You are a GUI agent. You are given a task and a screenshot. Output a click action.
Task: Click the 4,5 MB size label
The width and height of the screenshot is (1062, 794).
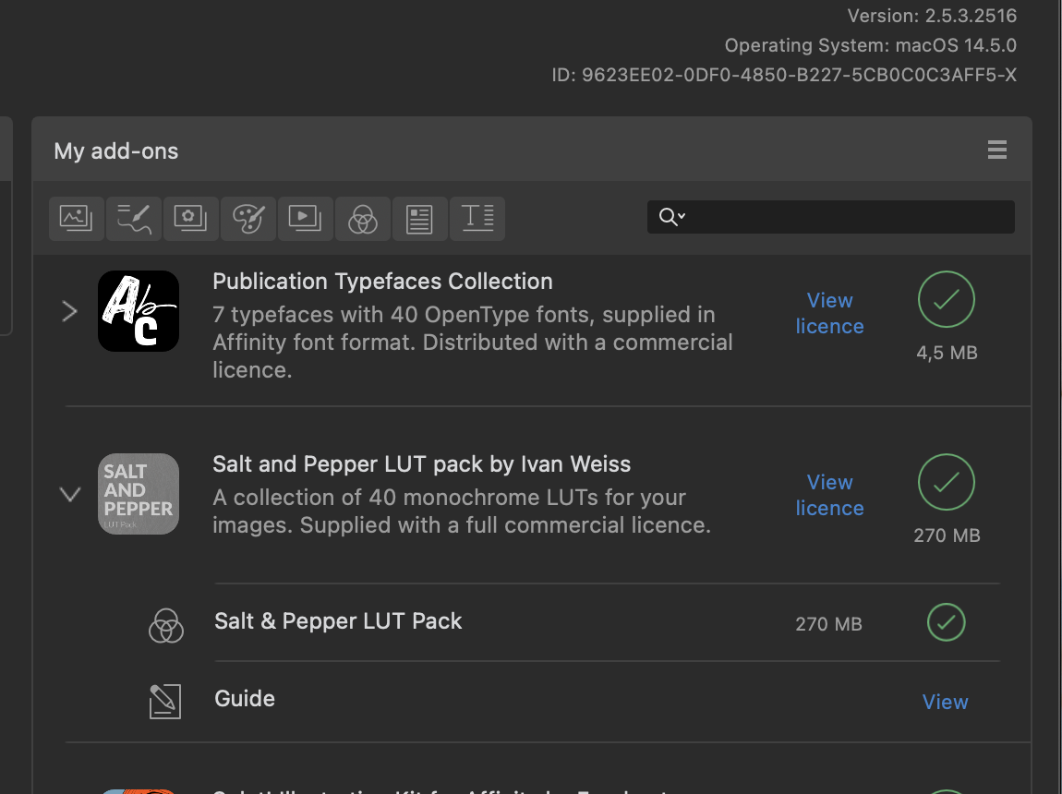(x=947, y=353)
